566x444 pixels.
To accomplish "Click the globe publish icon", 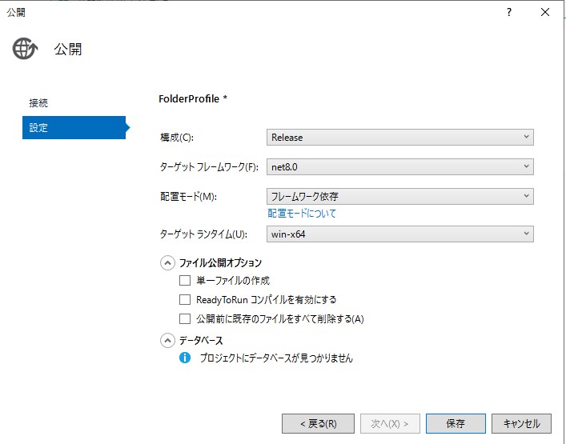I will 25,48.
